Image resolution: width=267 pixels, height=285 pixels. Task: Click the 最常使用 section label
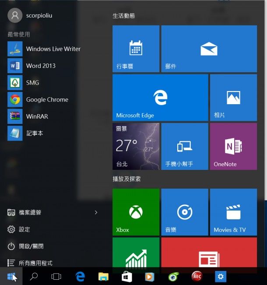(19, 34)
